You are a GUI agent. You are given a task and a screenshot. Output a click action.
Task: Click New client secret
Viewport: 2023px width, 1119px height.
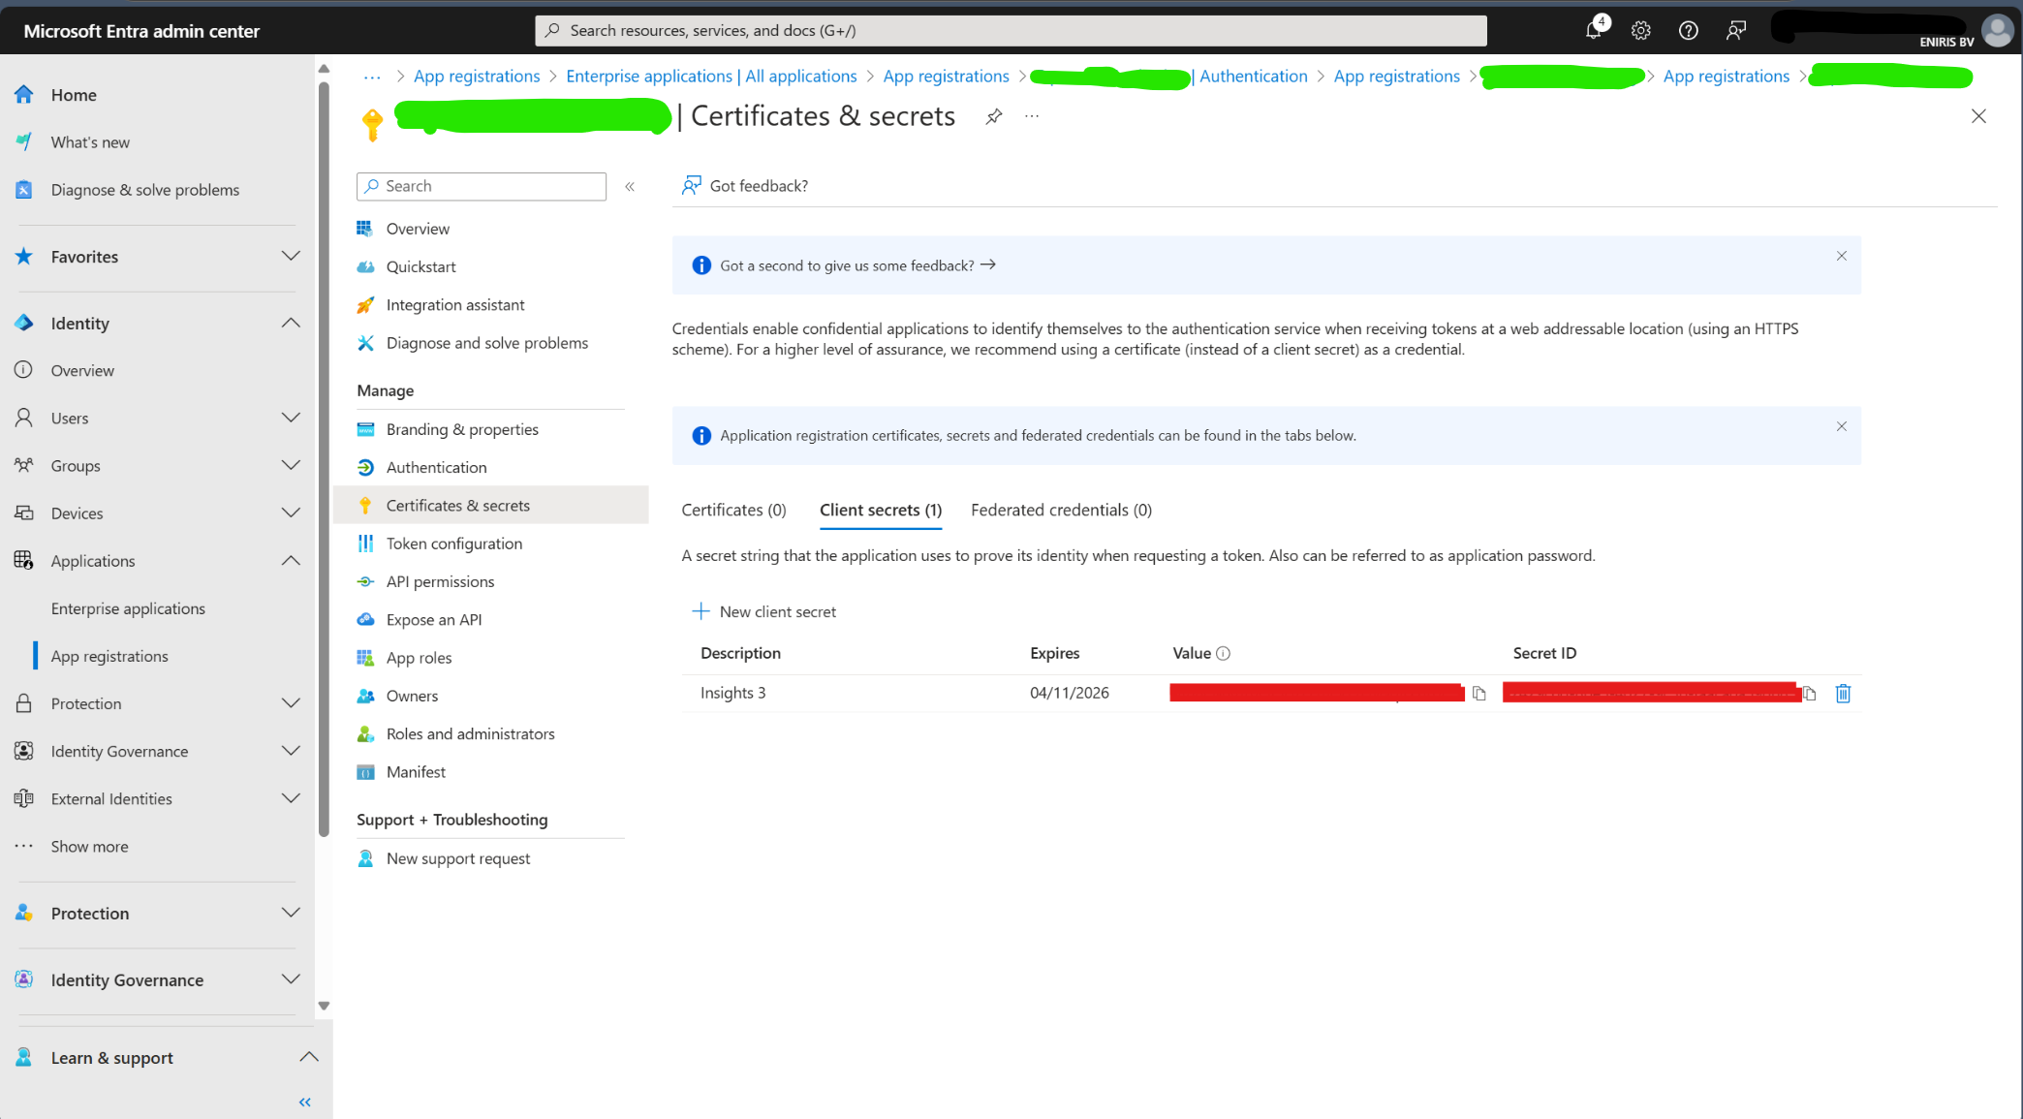point(763,612)
